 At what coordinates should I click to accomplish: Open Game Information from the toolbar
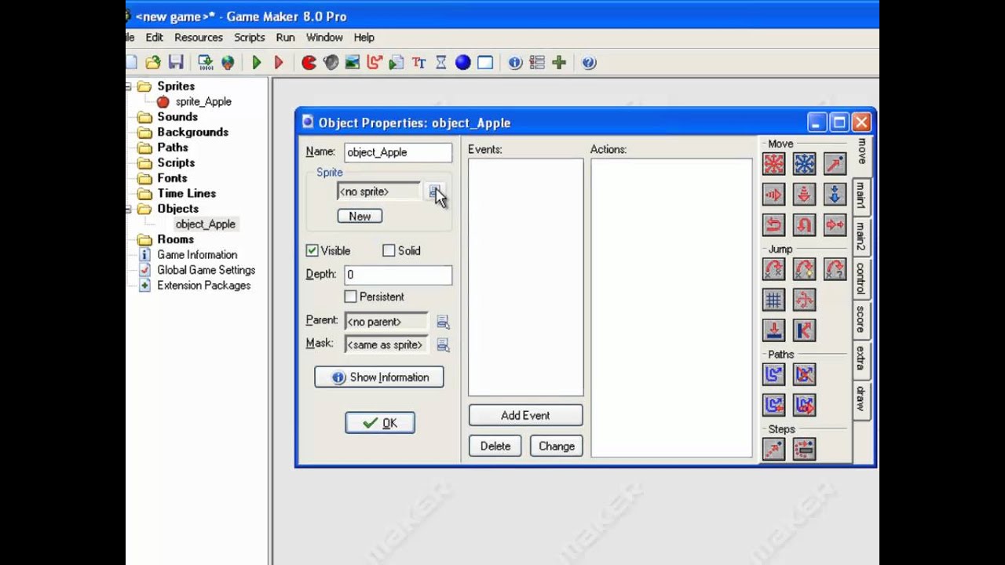515,63
